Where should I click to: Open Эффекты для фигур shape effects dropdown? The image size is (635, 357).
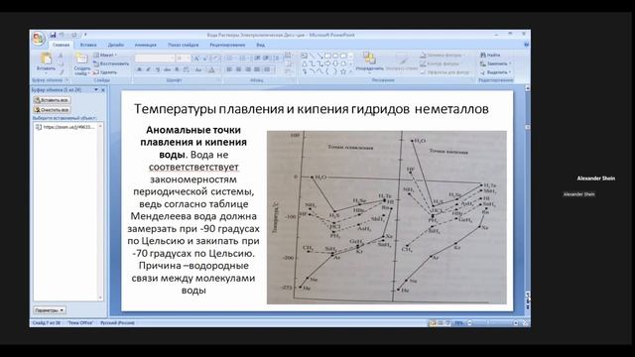pos(445,72)
